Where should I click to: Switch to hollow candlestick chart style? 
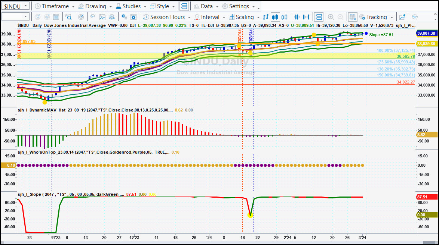(285, 17)
